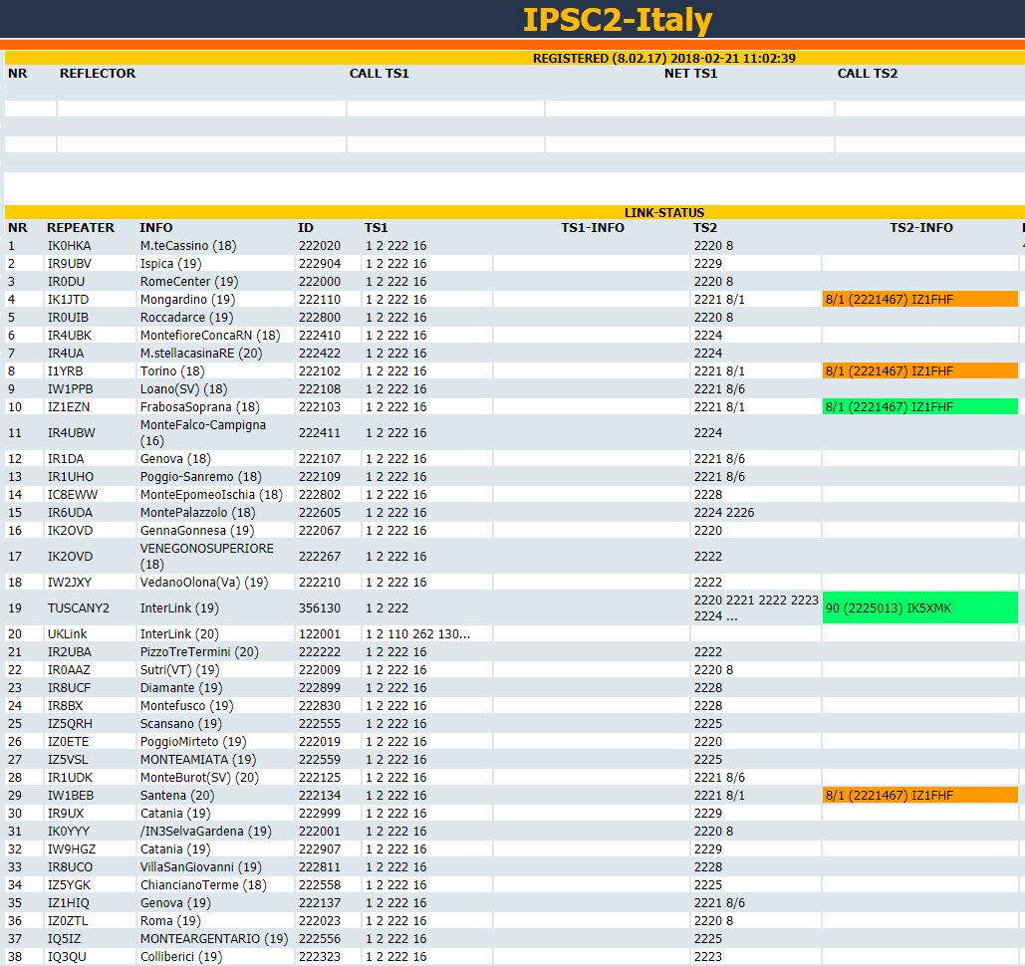Click MontefioreConcaRN (18) info cell
The height and width of the screenshot is (966, 1025).
(216, 336)
